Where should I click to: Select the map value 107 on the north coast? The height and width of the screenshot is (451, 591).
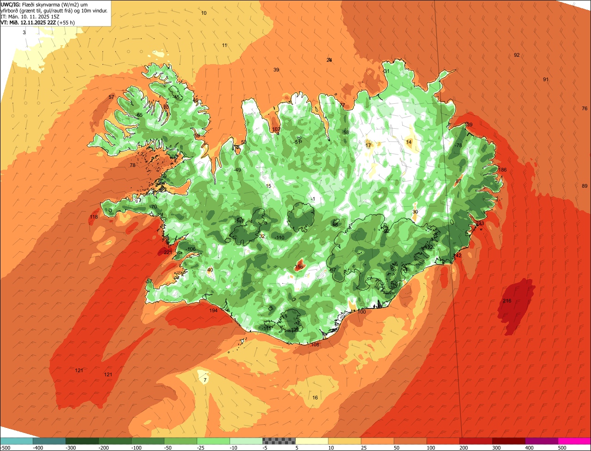tap(276, 130)
